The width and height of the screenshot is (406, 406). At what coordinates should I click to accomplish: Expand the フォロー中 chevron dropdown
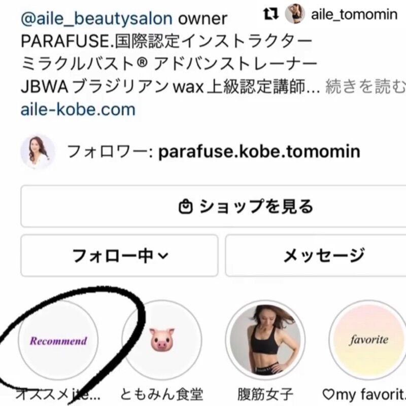coord(163,256)
